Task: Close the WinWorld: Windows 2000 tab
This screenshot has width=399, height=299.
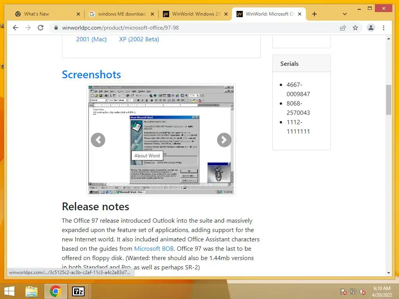Action: tap(226, 14)
